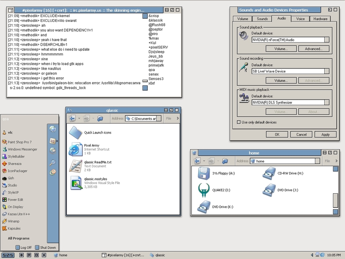345x259 pixels.
Task: Expand the Sound recording default device dropdown
Action: [327, 71]
